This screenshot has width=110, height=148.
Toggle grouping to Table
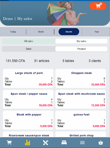click(29, 49)
